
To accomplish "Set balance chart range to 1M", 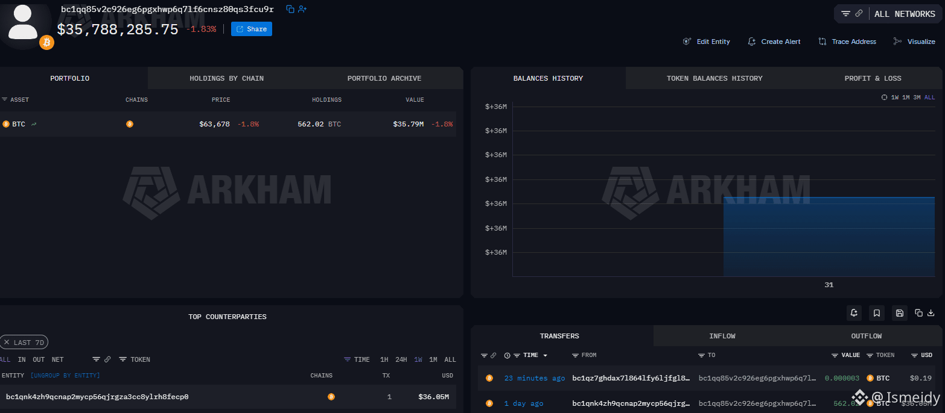I will coord(906,98).
